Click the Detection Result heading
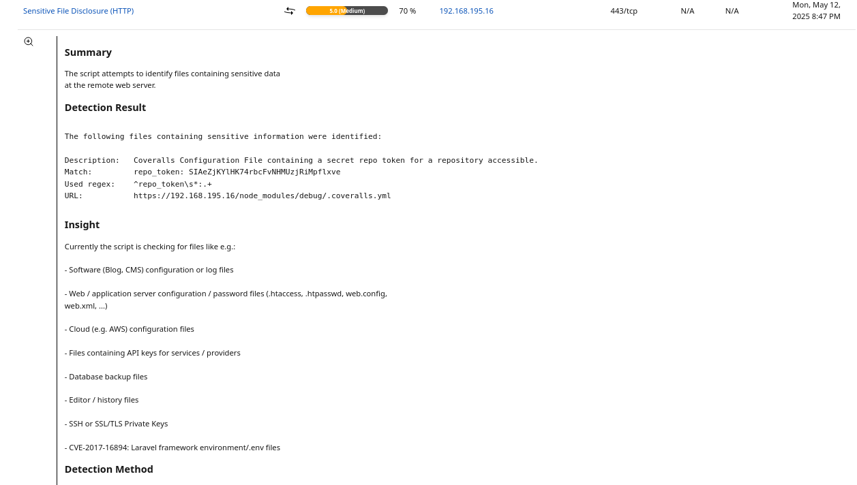This screenshot has width=857, height=485. [105, 108]
